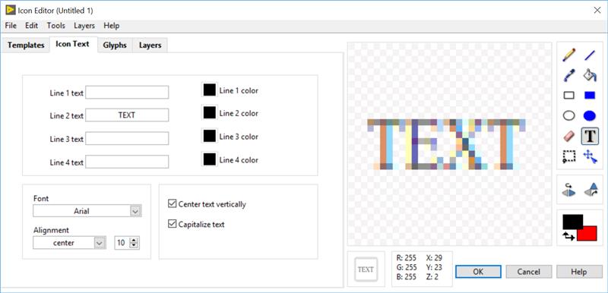This screenshot has height=293, width=608.
Task: Select the Line tool
Action: 590,55
